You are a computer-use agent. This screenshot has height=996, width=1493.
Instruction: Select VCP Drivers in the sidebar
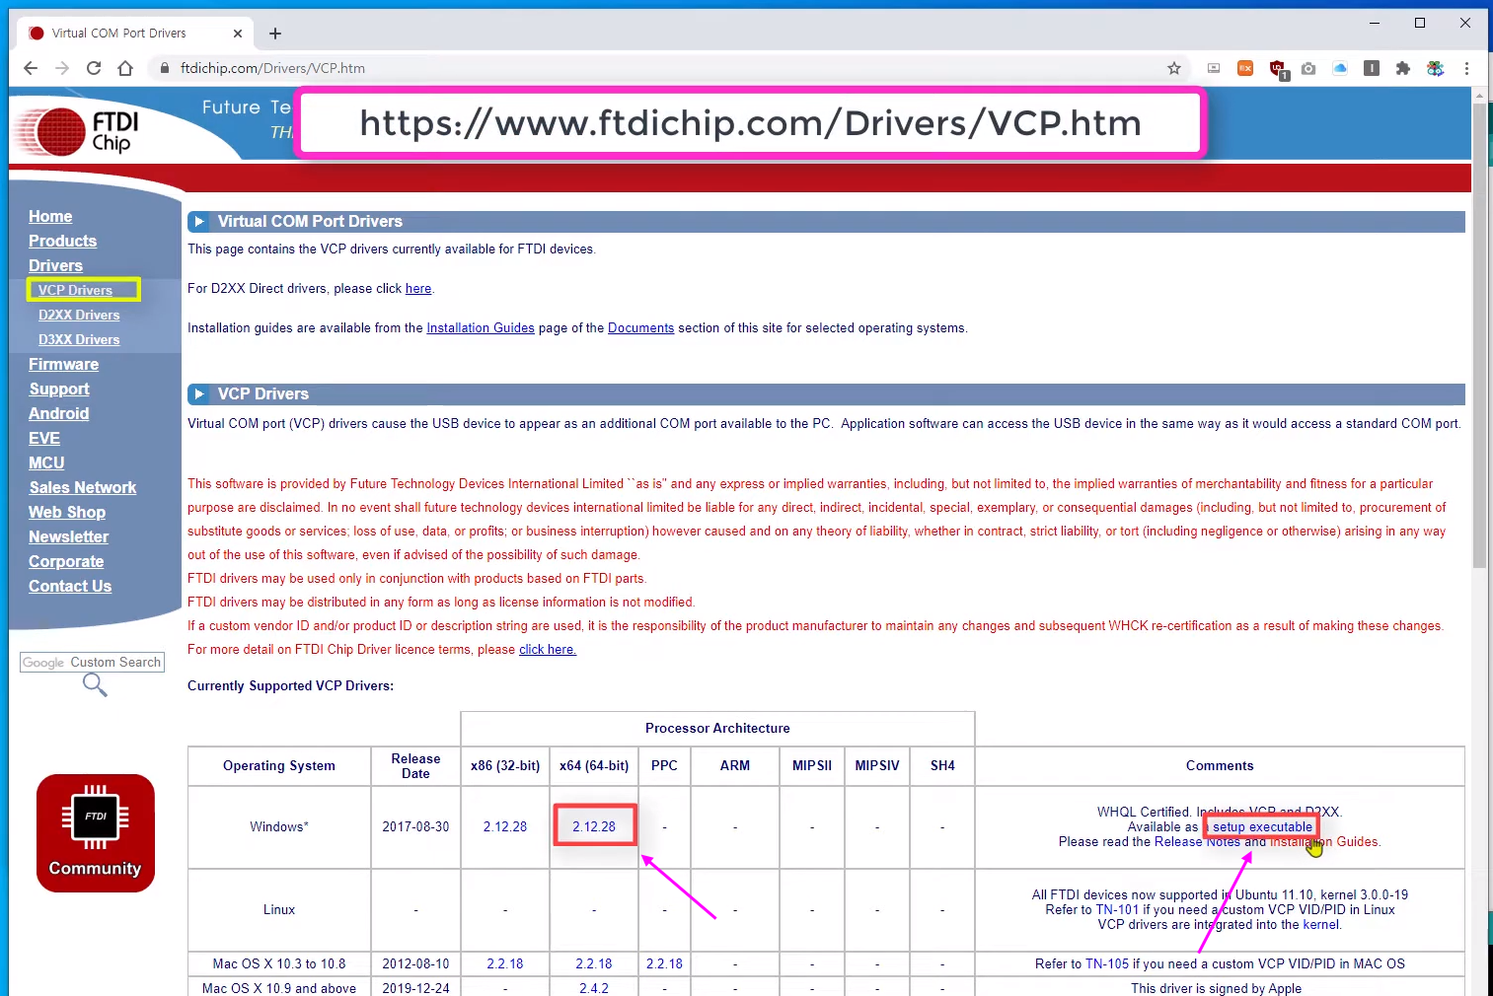coord(75,290)
